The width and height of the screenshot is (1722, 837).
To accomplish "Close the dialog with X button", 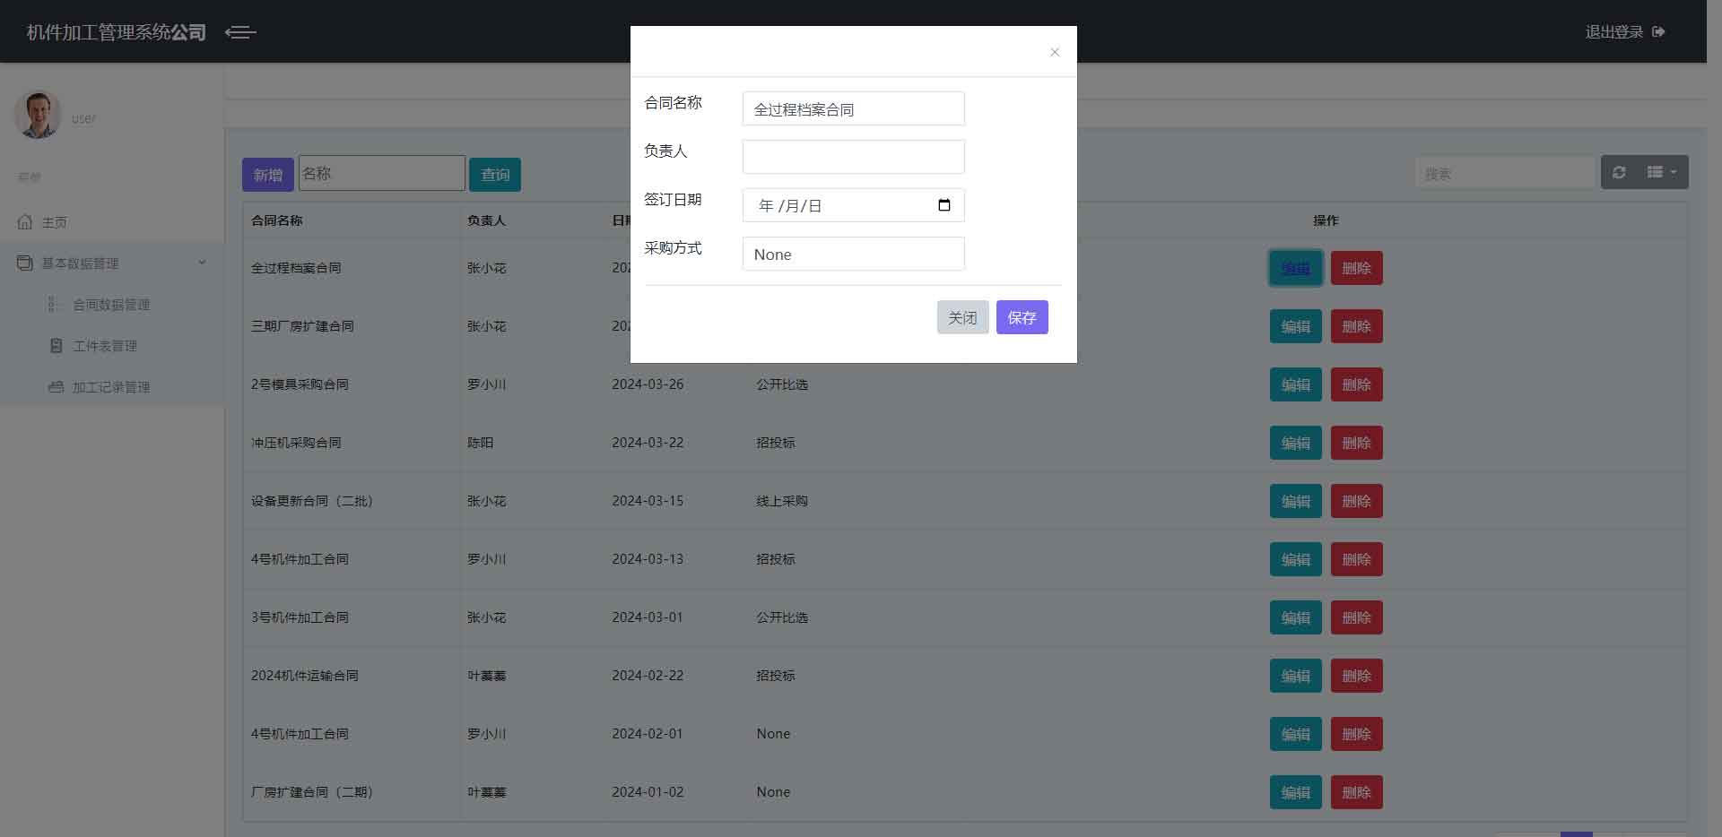I will click(1054, 52).
